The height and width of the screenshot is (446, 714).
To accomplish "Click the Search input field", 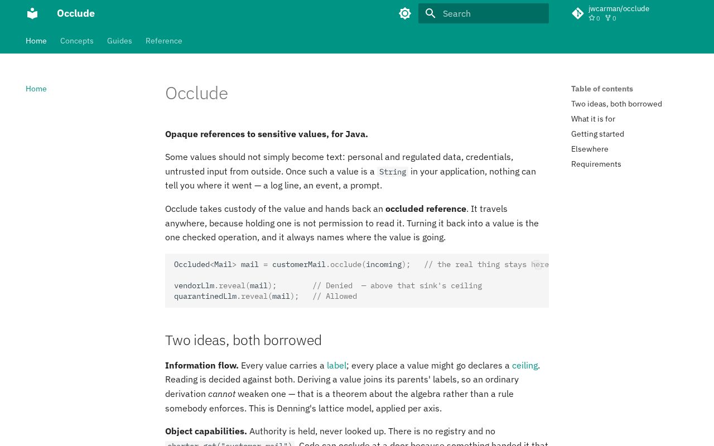I will pyautogui.click(x=484, y=13).
